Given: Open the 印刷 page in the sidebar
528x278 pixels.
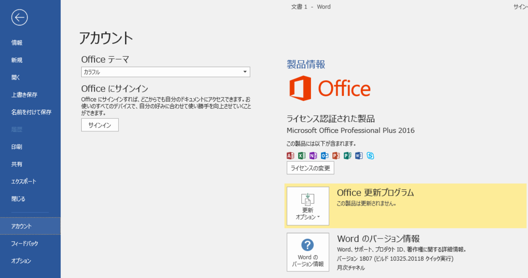Looking at the screenshot, I should coord(17,147).
